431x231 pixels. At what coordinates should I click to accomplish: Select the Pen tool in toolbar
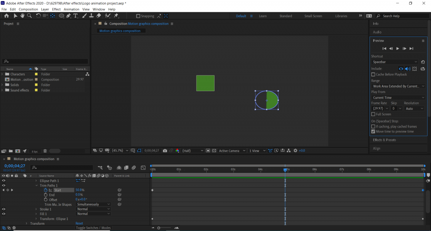(69, 16)
